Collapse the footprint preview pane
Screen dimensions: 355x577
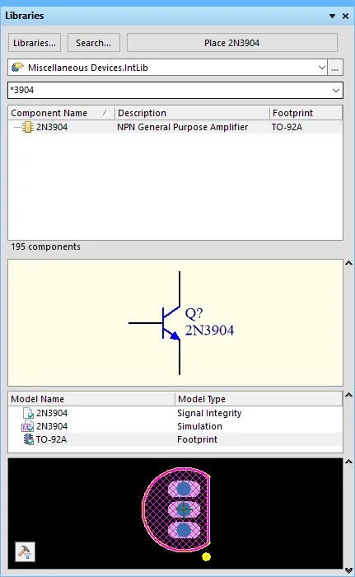point(348,462)
